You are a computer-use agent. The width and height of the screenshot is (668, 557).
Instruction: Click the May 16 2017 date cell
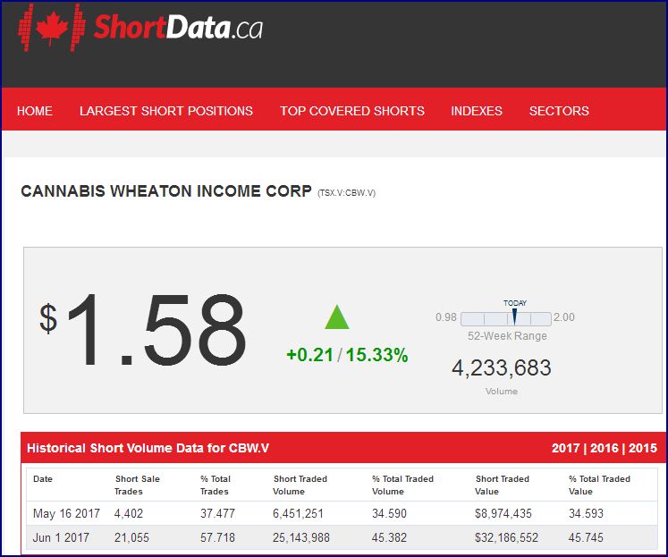pos(66,513)
